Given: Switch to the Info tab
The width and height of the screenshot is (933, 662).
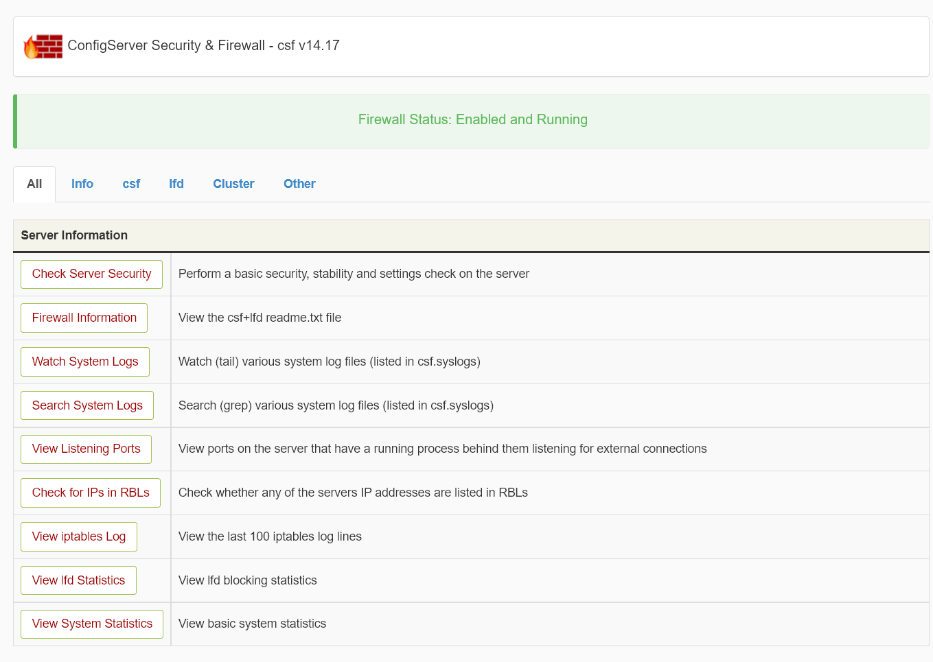Looking at the screenshot, I should click(82, 184).
